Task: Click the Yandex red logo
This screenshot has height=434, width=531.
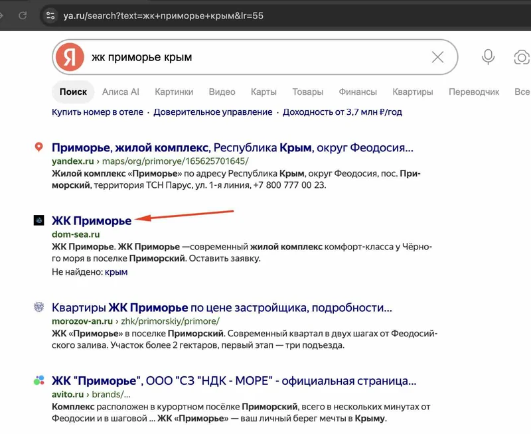Action: pos(70,57)
